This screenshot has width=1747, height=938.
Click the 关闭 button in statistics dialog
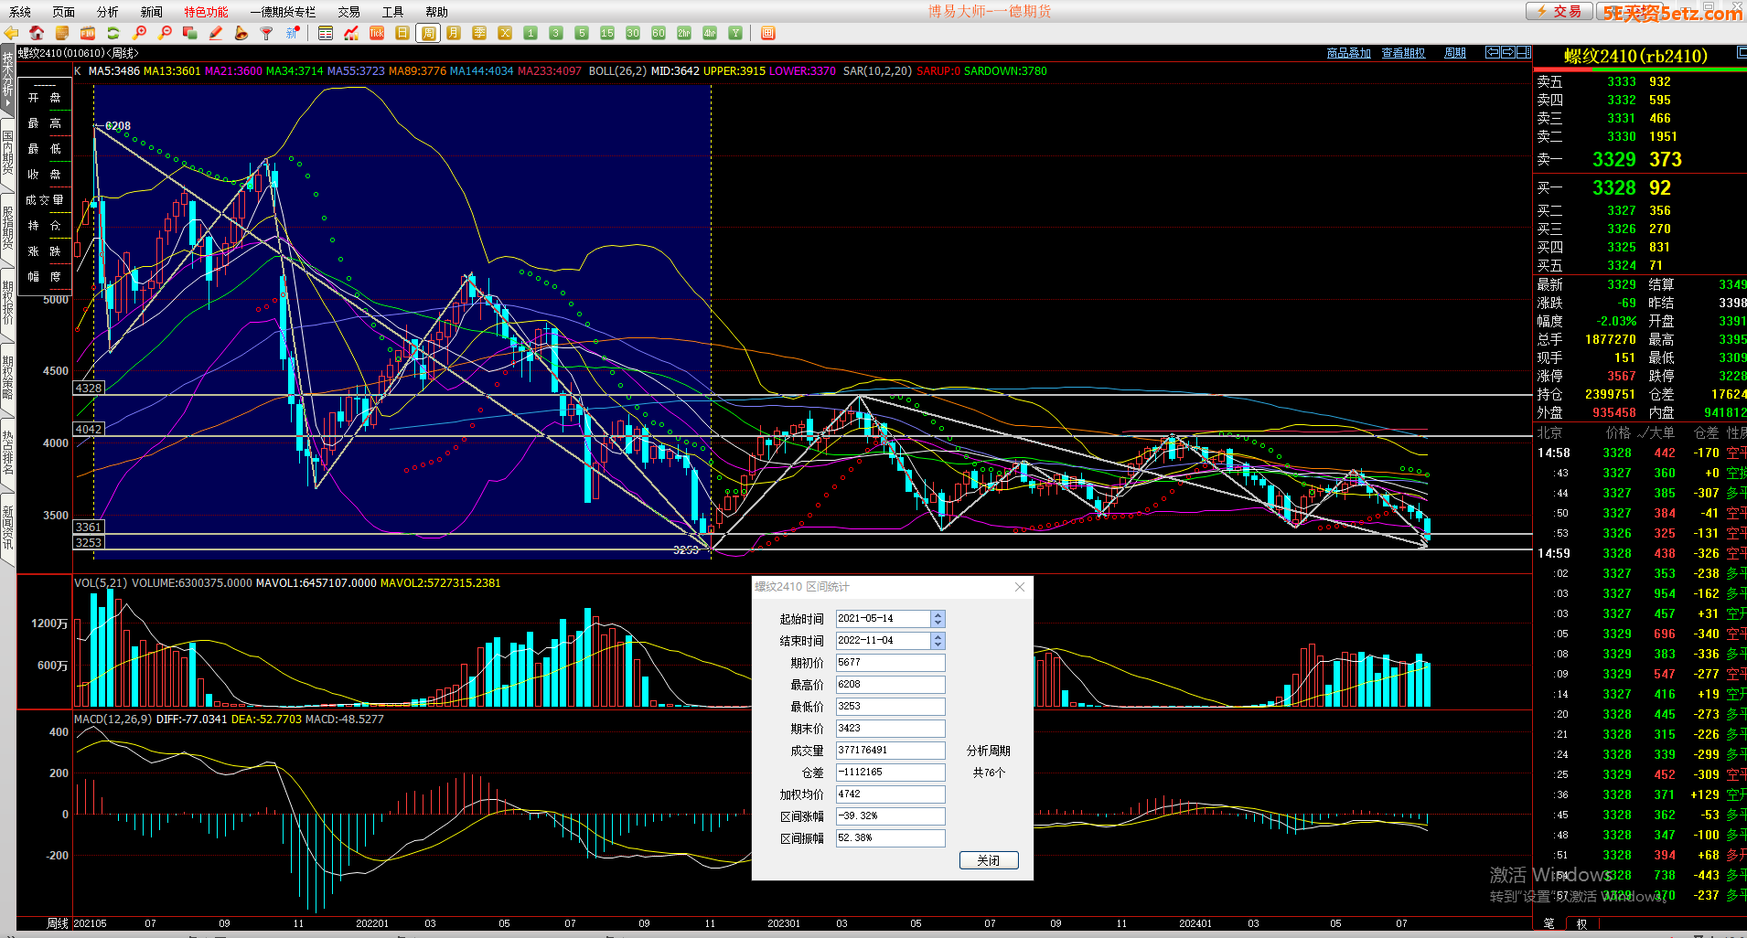988,860
